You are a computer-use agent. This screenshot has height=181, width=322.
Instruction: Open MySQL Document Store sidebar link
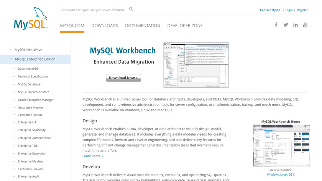coord(33,92)
